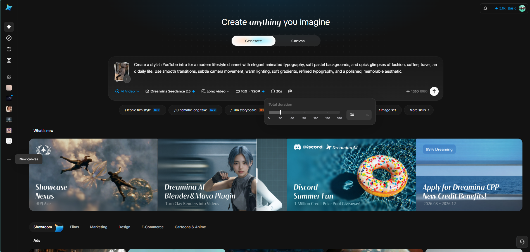The height and width of the screenshot is (252, 530).
Task: Click the pencil edit icon in sidebar
Action: 9,77
